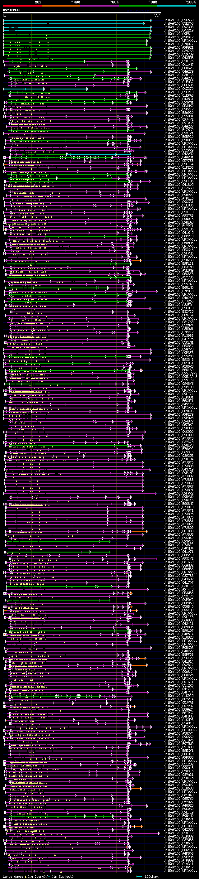
Task: Click the cyan alignment bar for Q9C5S0
Action: (x=77, y=21)
